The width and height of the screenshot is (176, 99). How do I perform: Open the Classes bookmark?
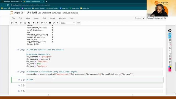coord(4,8)
